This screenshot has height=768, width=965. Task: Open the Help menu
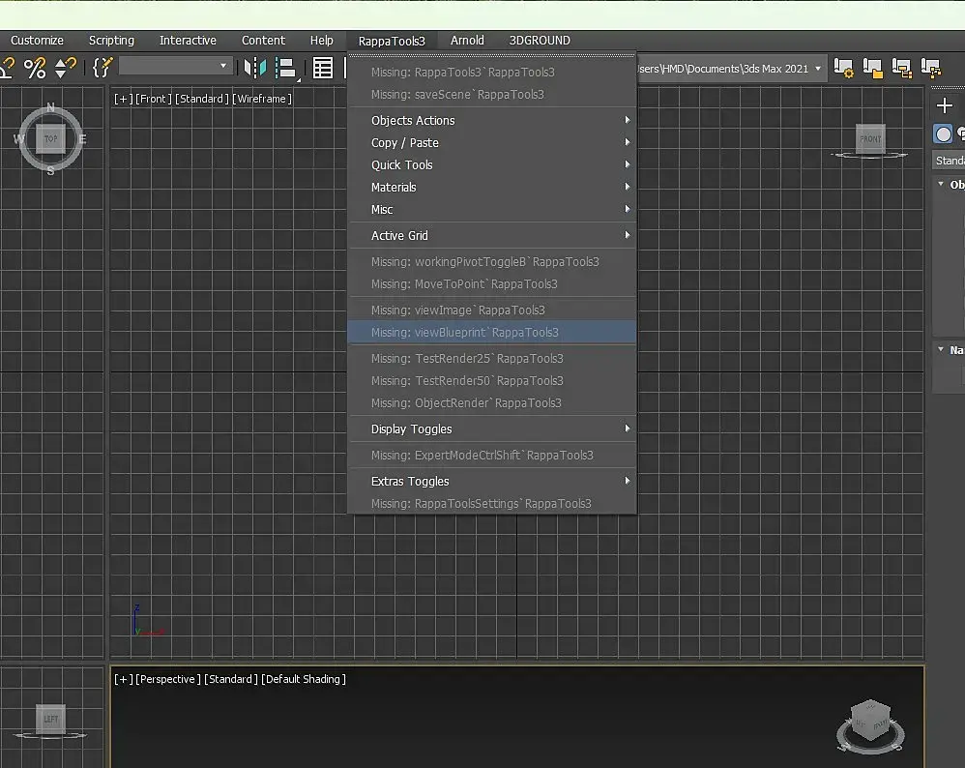tap(321, 40)
